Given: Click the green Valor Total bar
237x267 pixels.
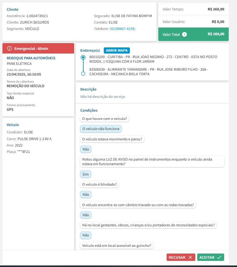Looking at the screenshot, I should point(193,34).
